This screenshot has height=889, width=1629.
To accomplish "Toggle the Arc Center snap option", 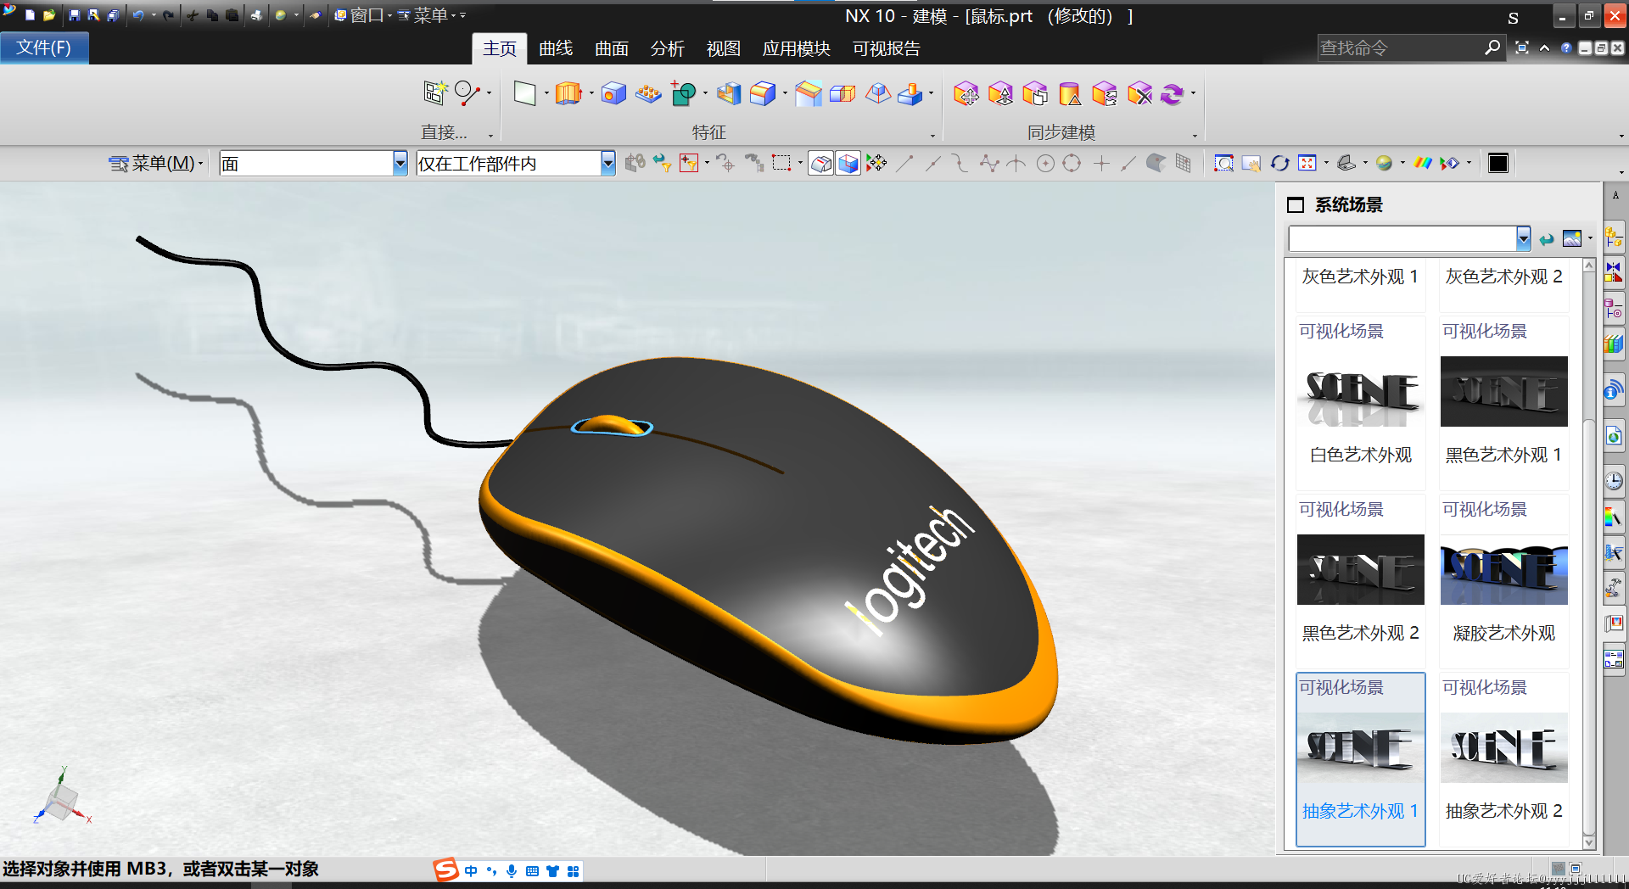I will pyautogui.click(x=1045, y=163).
